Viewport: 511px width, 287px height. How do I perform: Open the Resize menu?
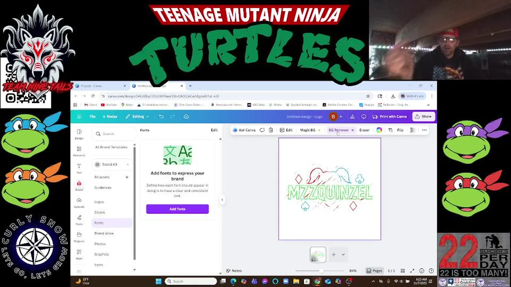(110, 116)
